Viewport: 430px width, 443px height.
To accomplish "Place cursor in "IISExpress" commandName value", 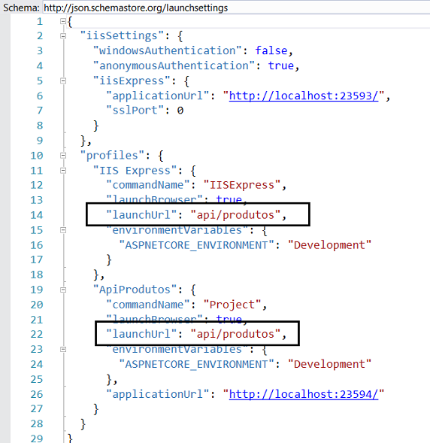I will [x=241, y=185].
